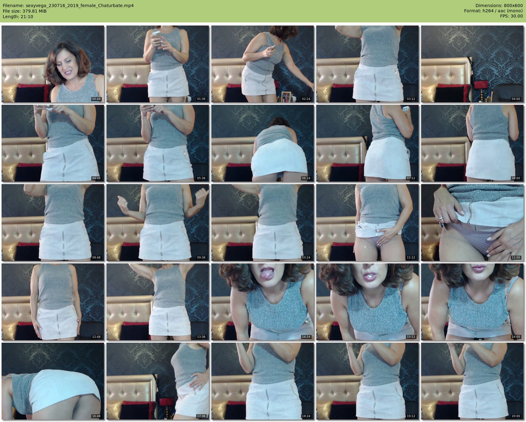Select the thumbnail stamped 08:48

(x=53, y=223)
